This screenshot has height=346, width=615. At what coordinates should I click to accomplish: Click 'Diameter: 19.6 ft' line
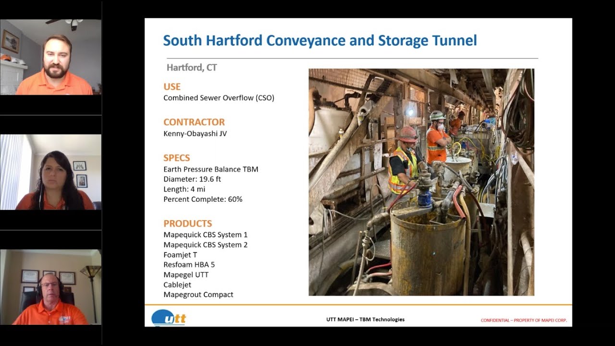[192, 179]
